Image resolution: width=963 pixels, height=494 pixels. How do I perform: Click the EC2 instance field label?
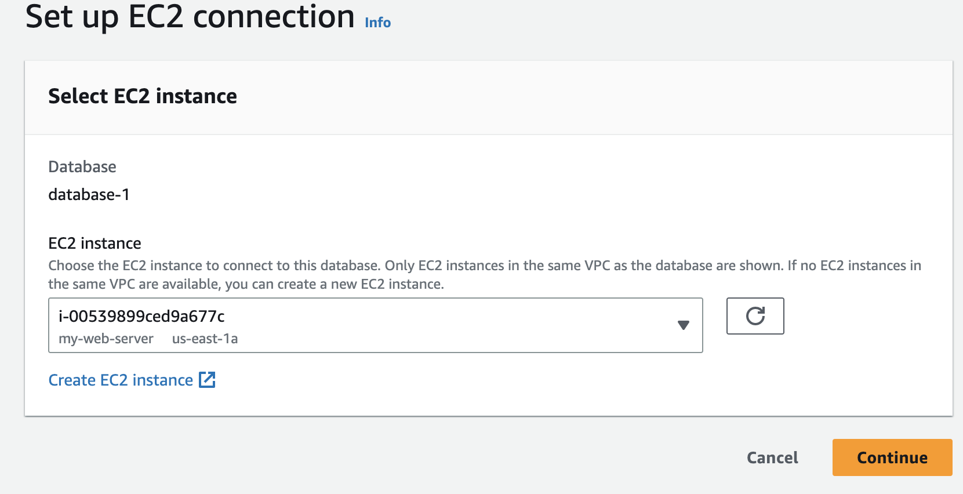coord(95,243)
